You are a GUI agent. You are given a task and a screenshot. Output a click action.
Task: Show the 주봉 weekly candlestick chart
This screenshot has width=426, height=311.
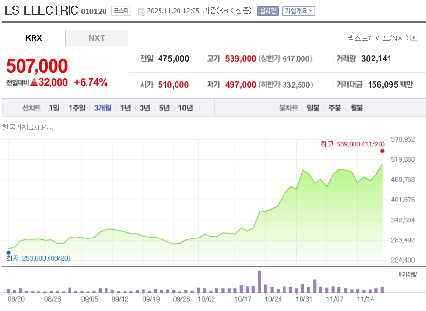pyautogui.click(x=335, y=108)
